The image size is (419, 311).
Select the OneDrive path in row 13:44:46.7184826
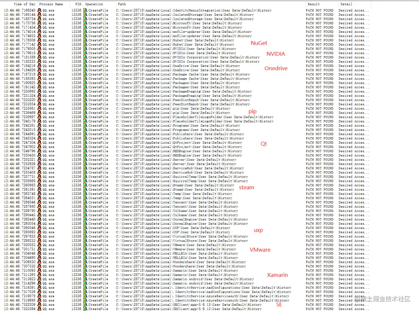pyautogui.click(x=178, y=70)
